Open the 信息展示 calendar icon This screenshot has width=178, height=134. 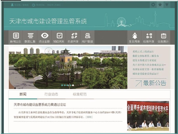[163, 36]
